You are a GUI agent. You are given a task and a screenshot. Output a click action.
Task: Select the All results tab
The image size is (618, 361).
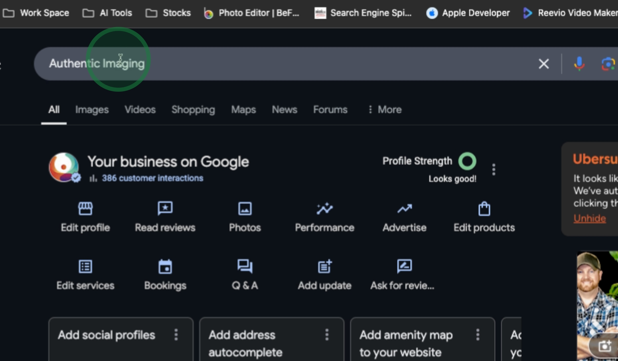(54, 110)
